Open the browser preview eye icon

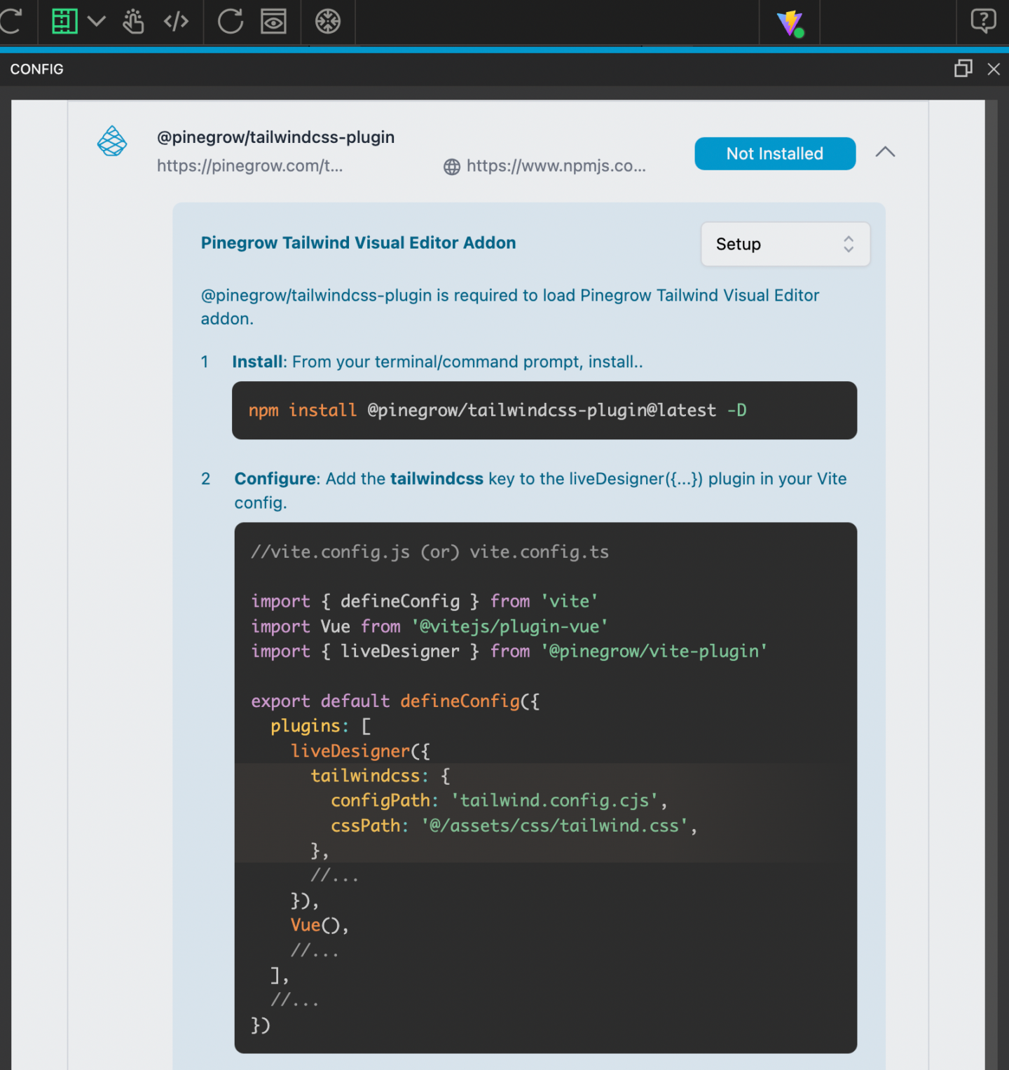coord(273,22)
